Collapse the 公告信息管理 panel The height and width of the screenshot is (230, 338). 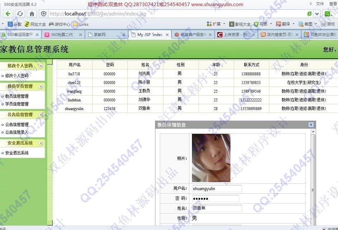[x=41, y=115]
